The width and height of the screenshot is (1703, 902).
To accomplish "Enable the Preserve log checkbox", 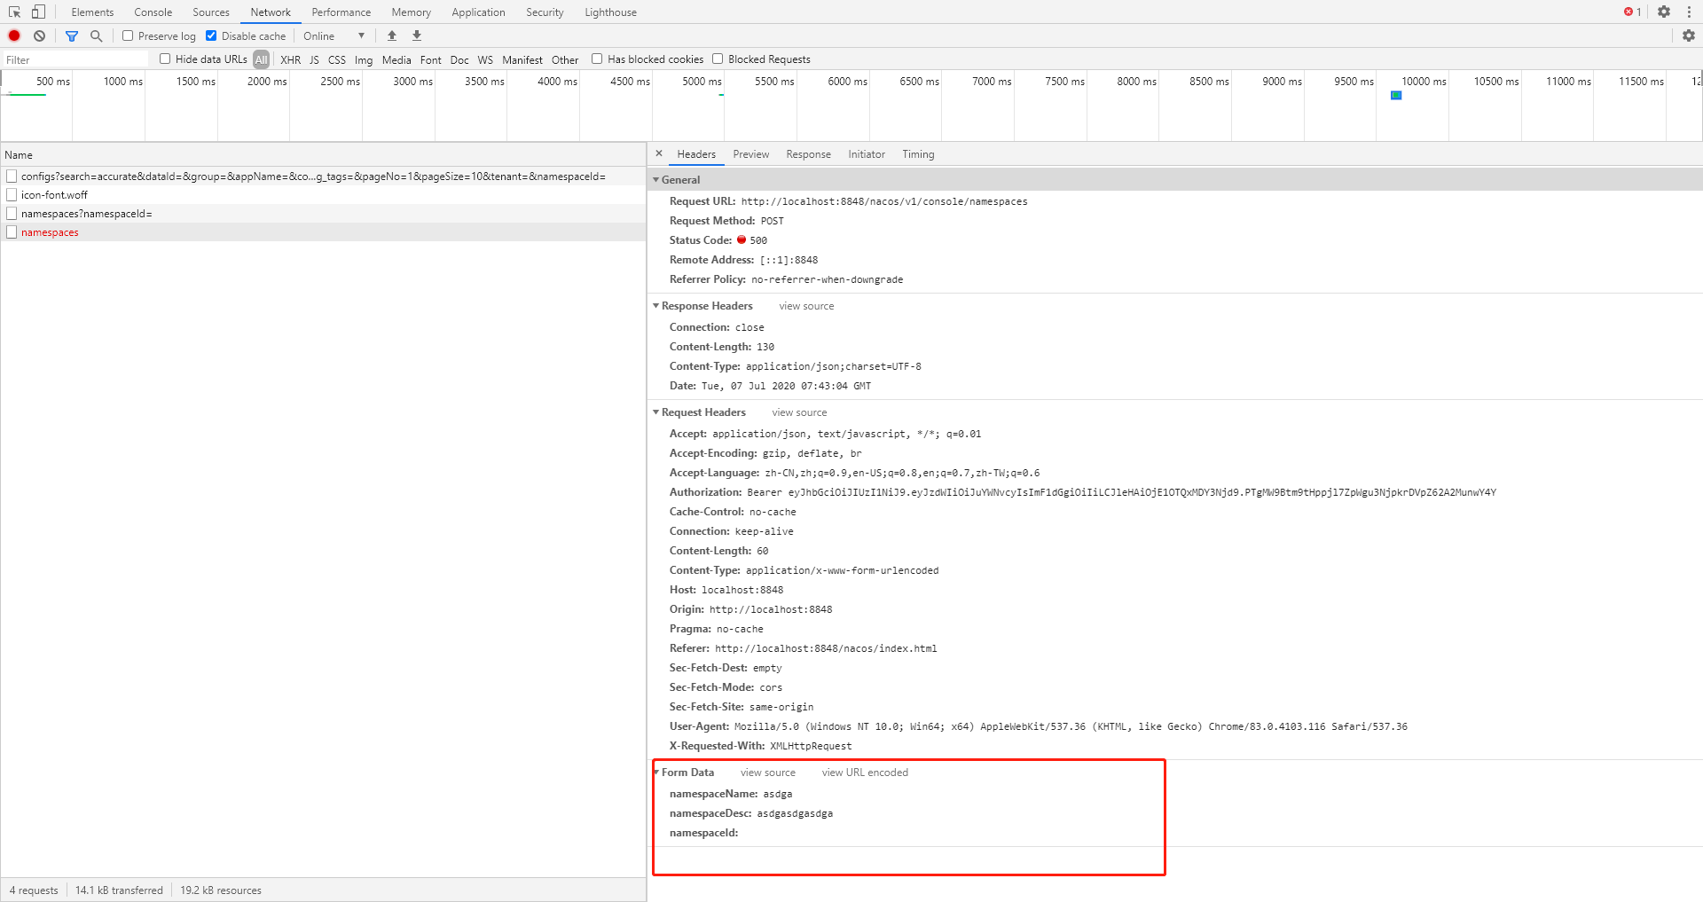I will [127, 35].
